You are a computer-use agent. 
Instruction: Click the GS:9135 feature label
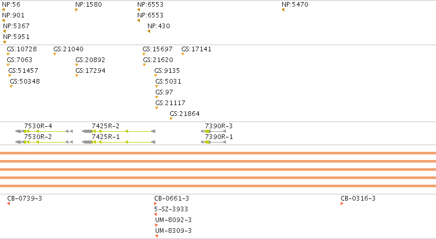(x=167, y=71)
